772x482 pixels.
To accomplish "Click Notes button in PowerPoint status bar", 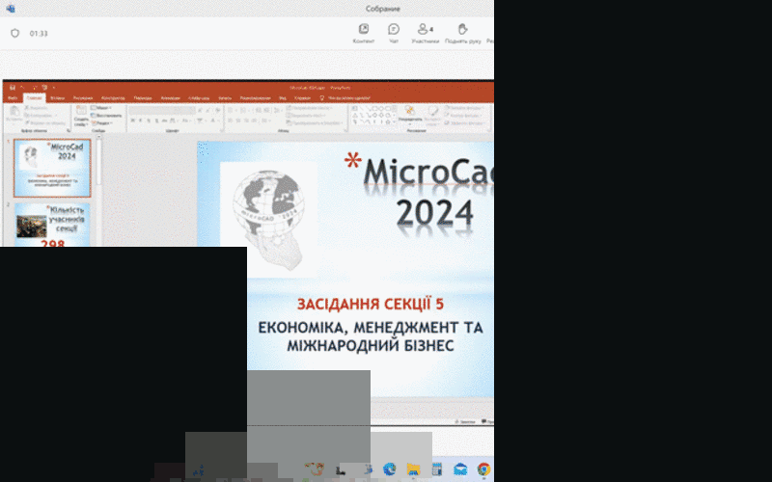I will pos(465,421).
